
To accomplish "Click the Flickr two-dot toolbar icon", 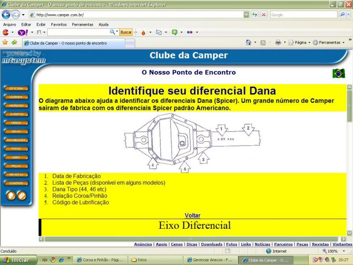I will 190,32.
